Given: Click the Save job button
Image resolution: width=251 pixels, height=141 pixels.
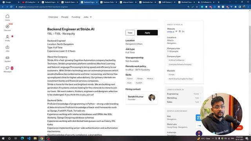Looking at the screenshot, I should (130, 33).
